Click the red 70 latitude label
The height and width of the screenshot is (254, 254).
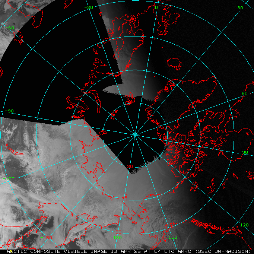point(124,199)
